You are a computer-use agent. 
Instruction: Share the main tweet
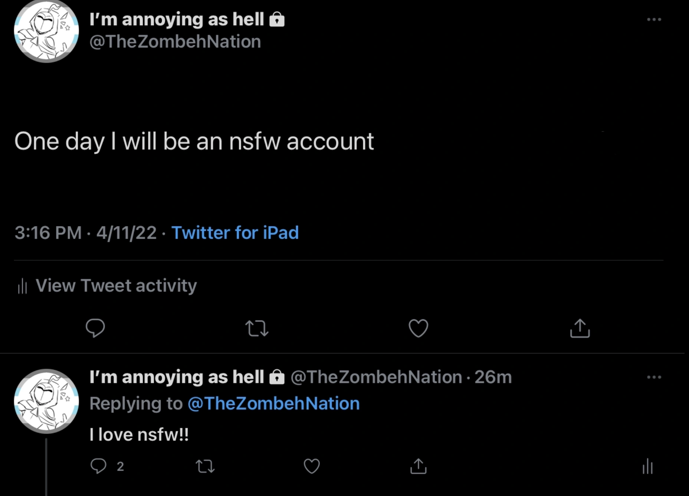[x=580, y=328]
